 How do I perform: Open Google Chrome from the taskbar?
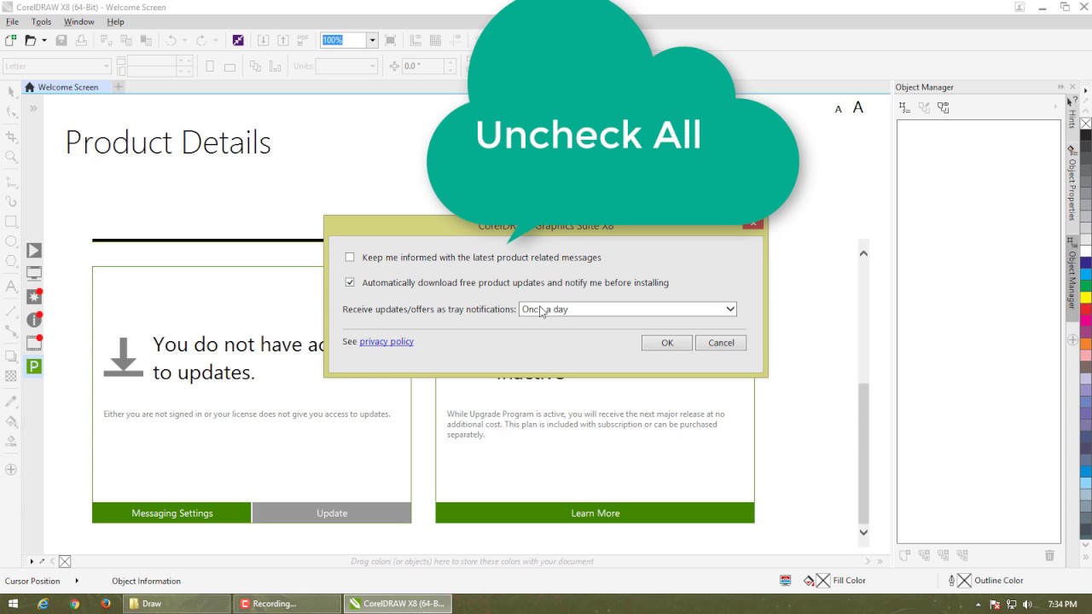pos(74,604)
